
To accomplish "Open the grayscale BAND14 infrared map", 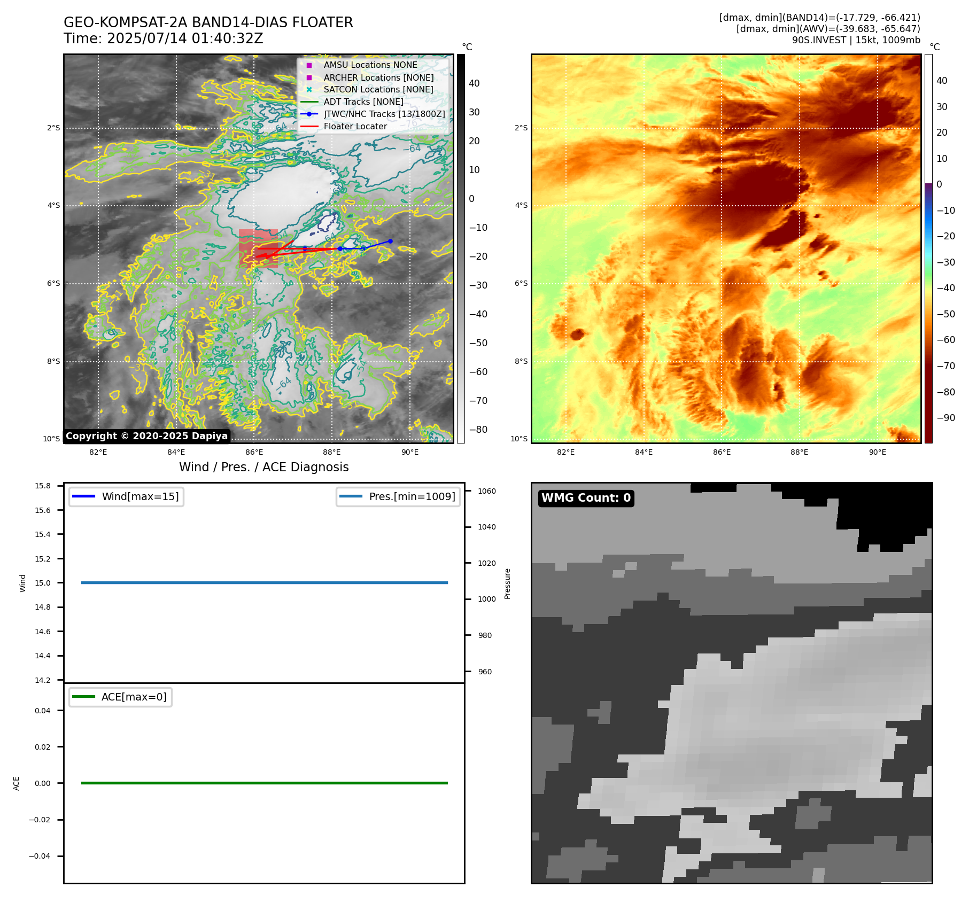I will pos(259,248).
